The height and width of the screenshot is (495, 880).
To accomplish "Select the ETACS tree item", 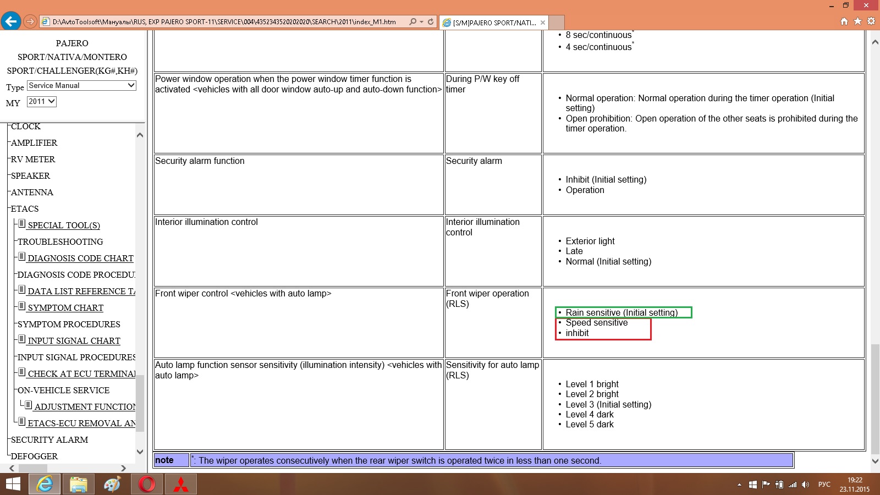I will tap(25, 209).
